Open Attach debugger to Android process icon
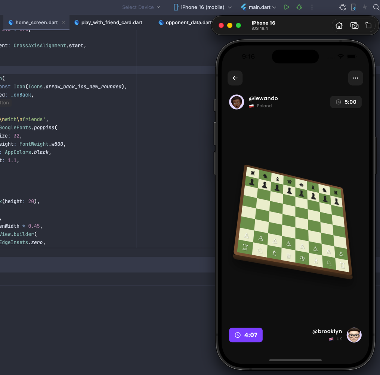The height and width of the screenshot is (375, 380). click(x=342, y=7)
